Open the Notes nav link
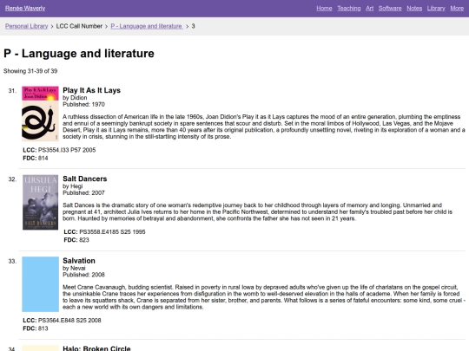Screen dimensions: 469x351 (414, 9)
